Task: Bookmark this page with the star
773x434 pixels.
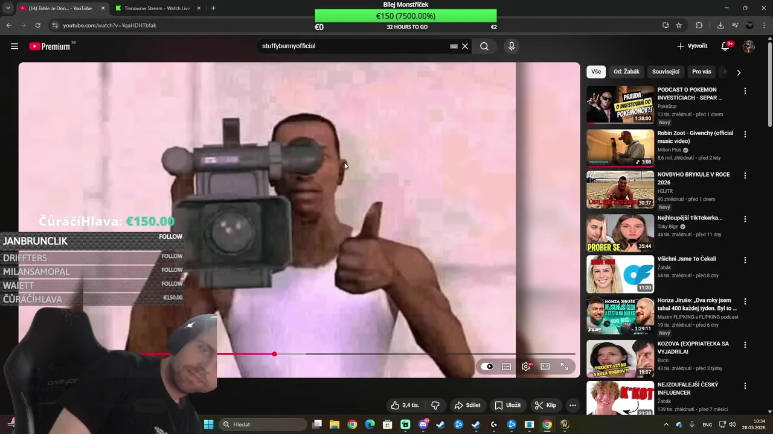Action: point(679,25)
